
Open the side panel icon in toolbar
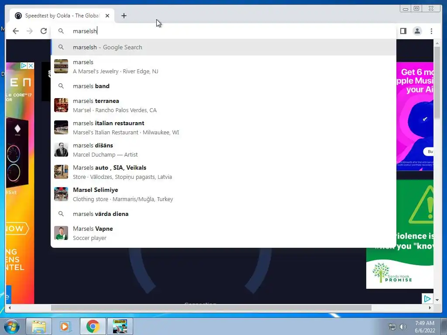pyautogui.click(x=403, y=31)
